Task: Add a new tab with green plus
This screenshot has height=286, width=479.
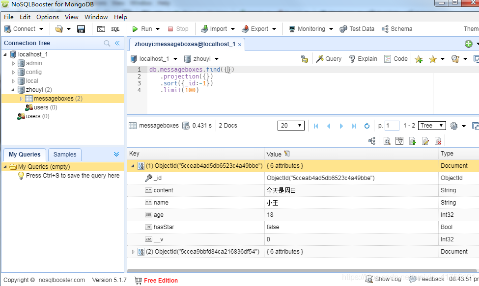Action: point(469,44)
